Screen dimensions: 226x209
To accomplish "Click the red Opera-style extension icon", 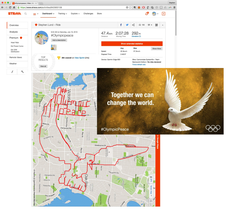I will [x=143, y=7].
